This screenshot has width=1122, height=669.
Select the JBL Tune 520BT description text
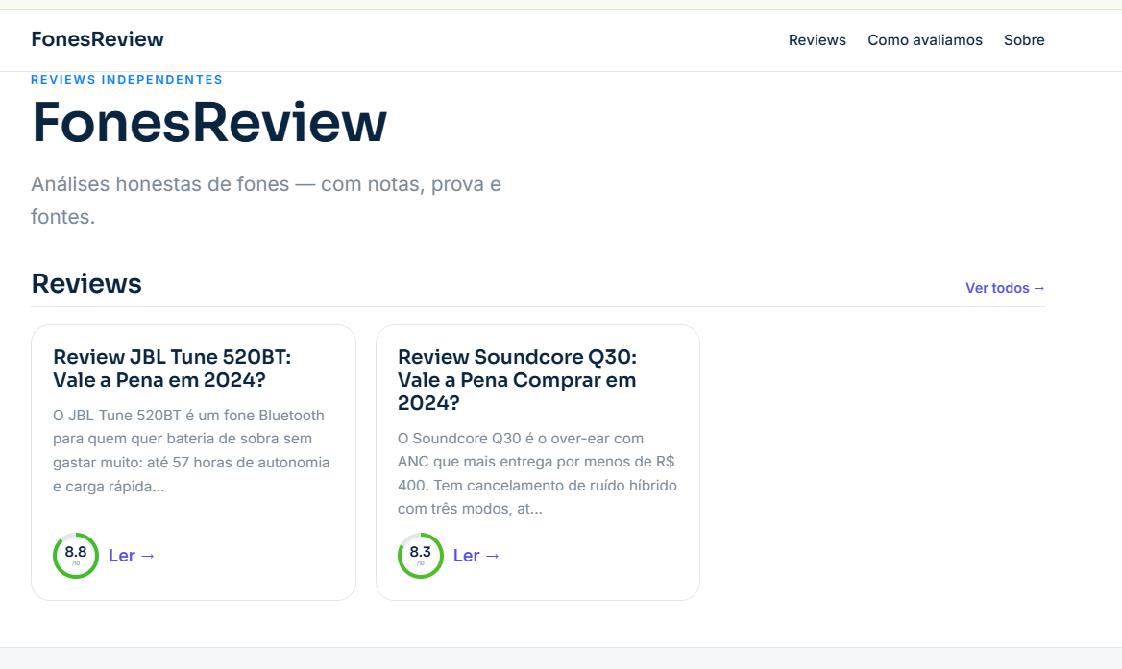(x=192, y=450)
